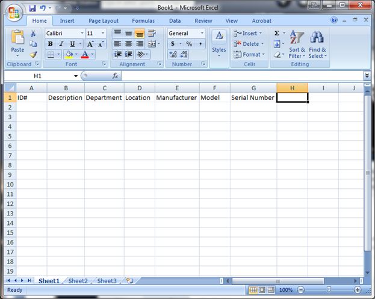Click the zoom slider handle
Screen dimensions: 375x299
click(x=329, y=290)
